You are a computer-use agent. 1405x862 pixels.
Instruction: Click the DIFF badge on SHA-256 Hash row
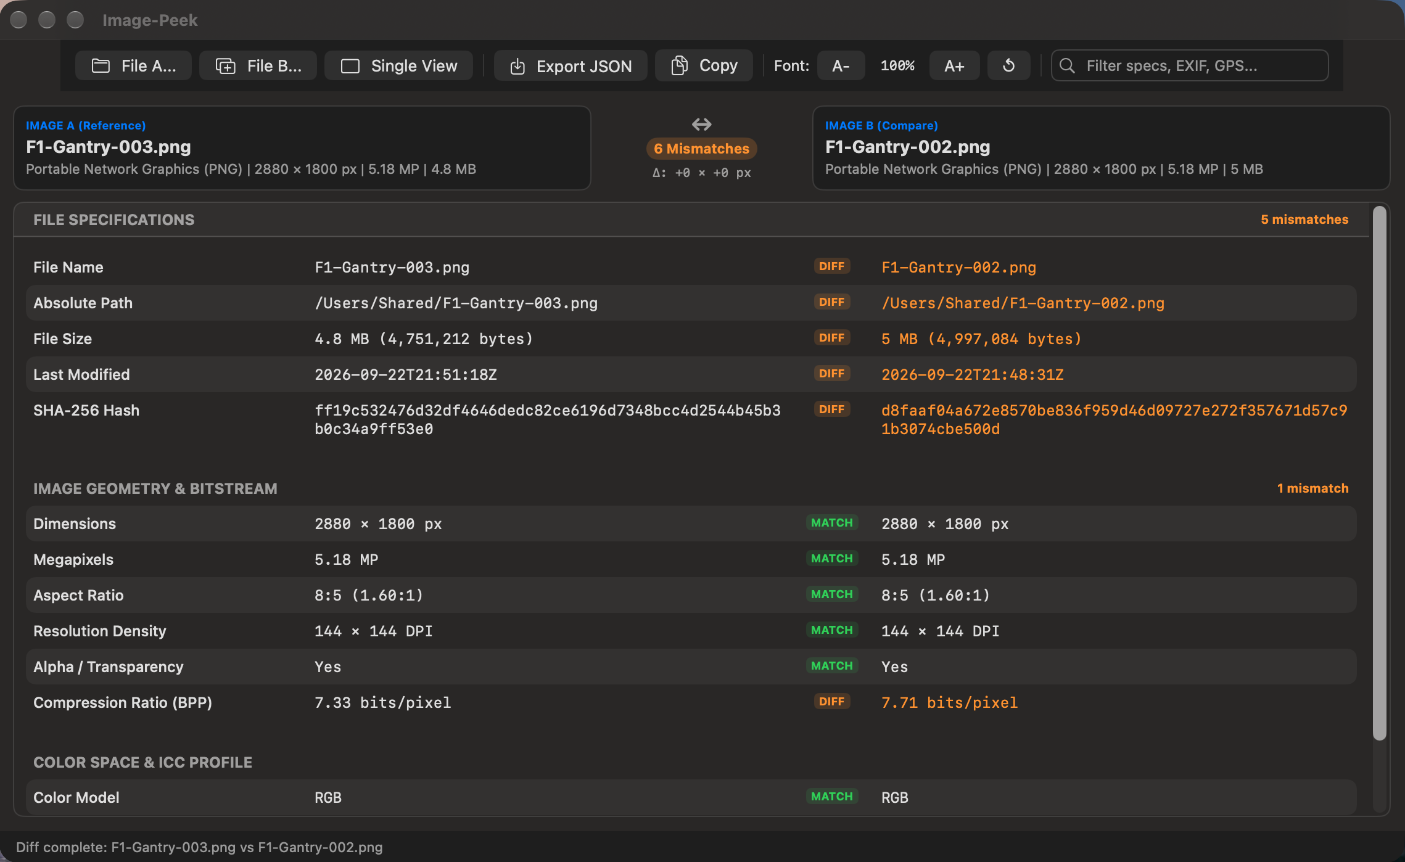[x=832, y=409]
